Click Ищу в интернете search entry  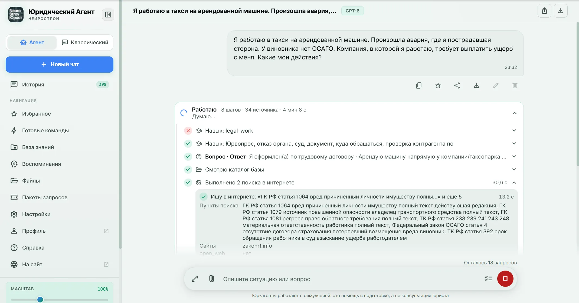click(356, 197)
